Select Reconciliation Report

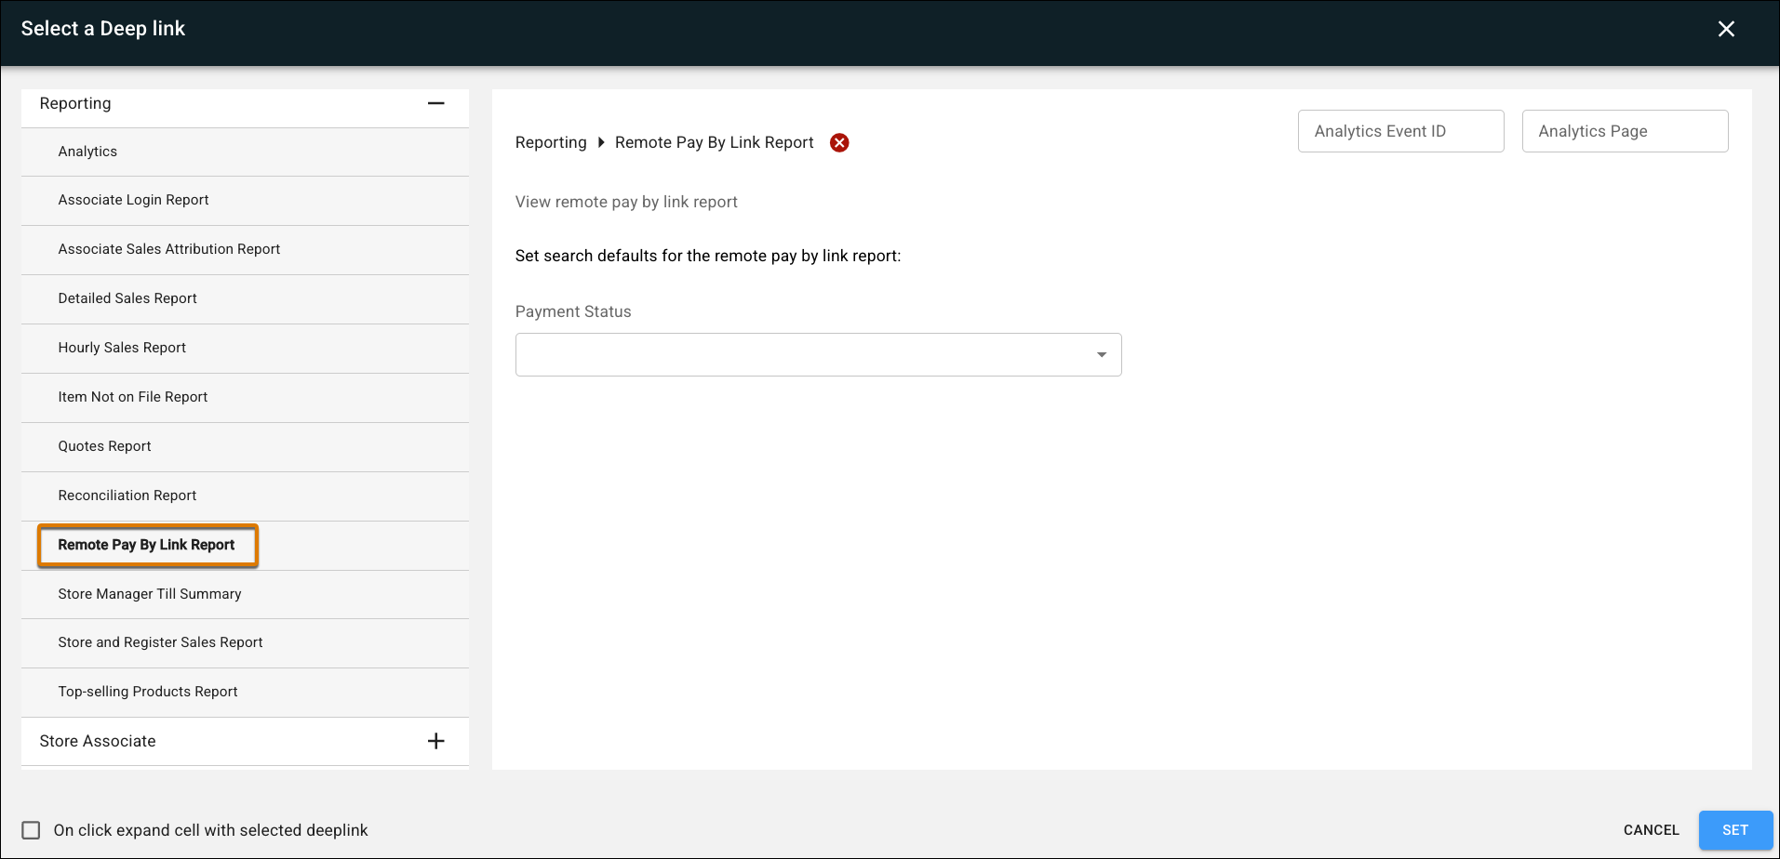(x=245, y=496)
